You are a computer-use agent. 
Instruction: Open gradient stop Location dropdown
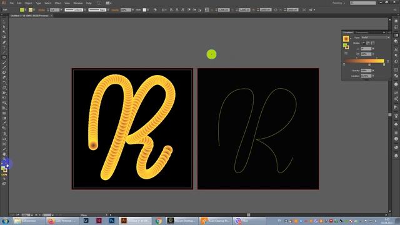point(373,76)
